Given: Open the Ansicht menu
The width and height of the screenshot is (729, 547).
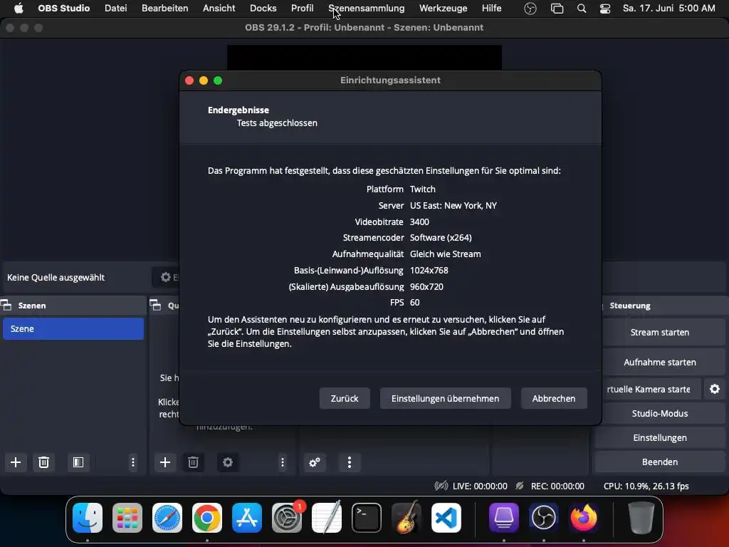Looking at the screenshot, I should 219,9.
